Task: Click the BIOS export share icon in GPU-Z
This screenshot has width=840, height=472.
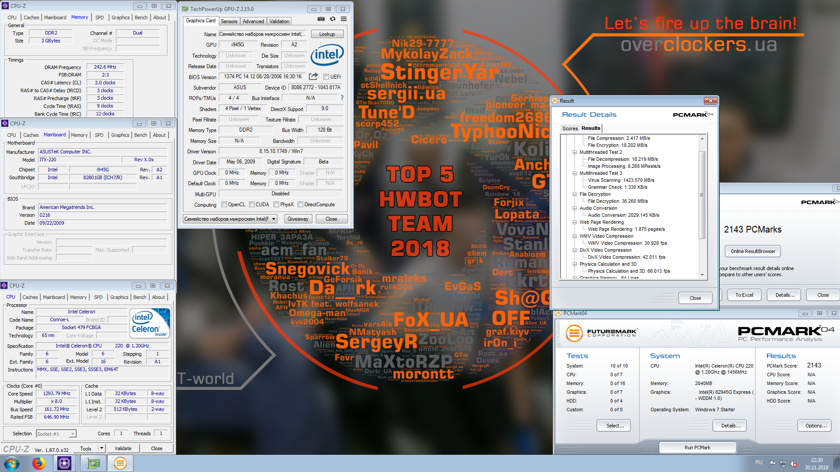Action: tap(313, 76)
